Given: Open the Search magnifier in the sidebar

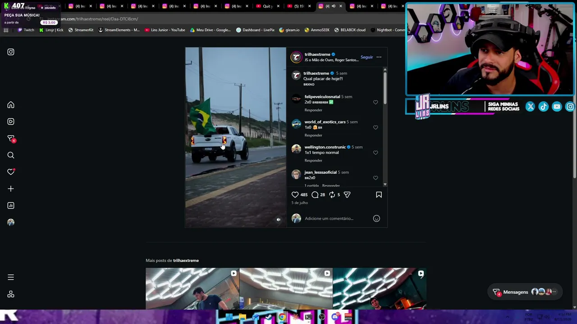Looking at the screenshot, I should [11, 155].
